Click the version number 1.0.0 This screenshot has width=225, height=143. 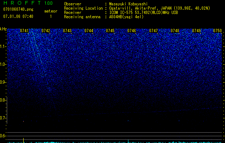(x=48, y=3)
